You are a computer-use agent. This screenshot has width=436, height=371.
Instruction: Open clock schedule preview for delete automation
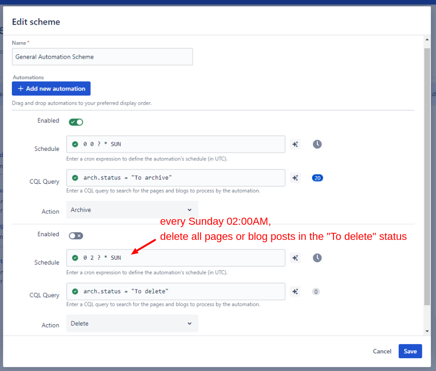(x=317, y=258)
